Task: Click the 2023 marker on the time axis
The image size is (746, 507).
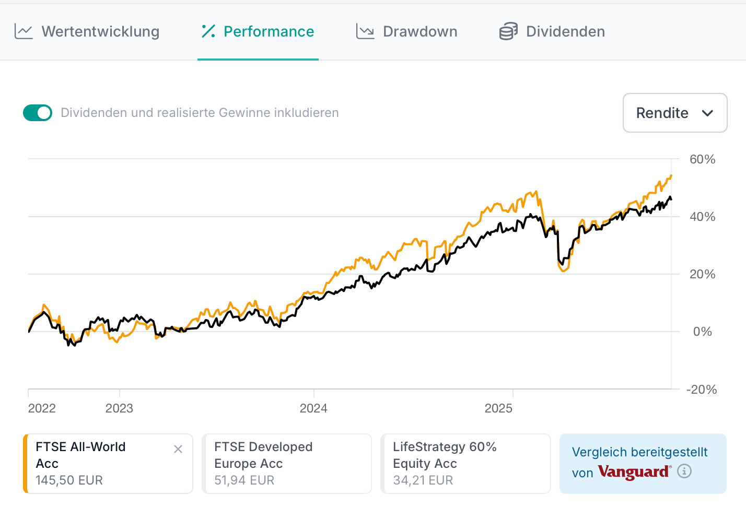Action: (119, 408)
